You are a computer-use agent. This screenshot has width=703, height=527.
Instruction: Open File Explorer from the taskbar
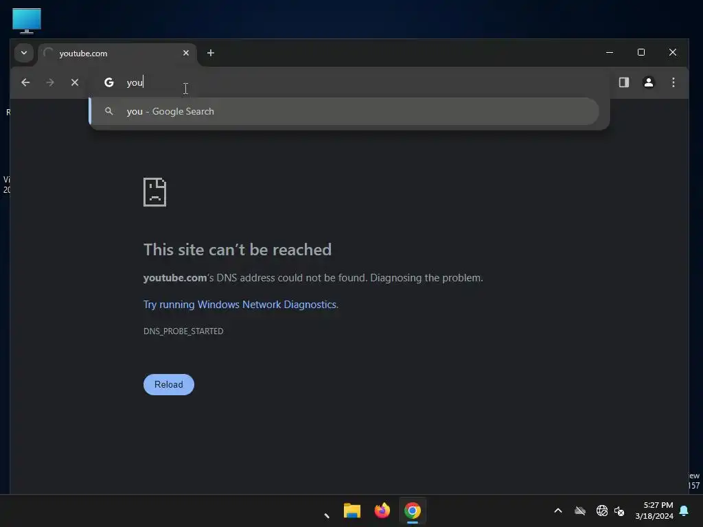[x=352, y=511]
